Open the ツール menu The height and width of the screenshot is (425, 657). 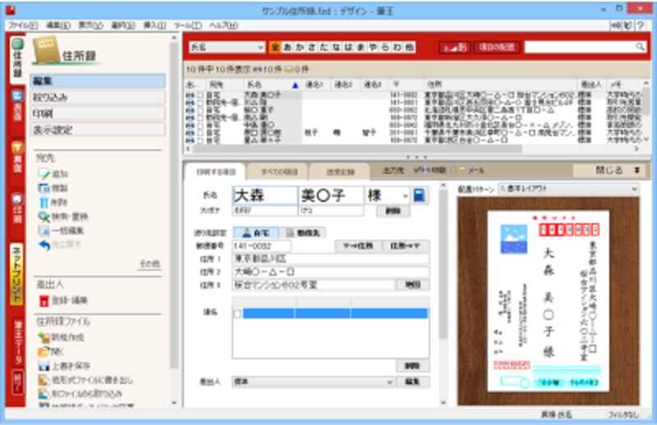click(x=188, y=25)
